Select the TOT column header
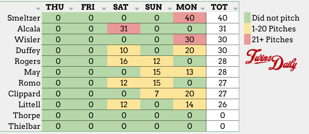Viewport: 309px width, 134px height. pos(219,7)
